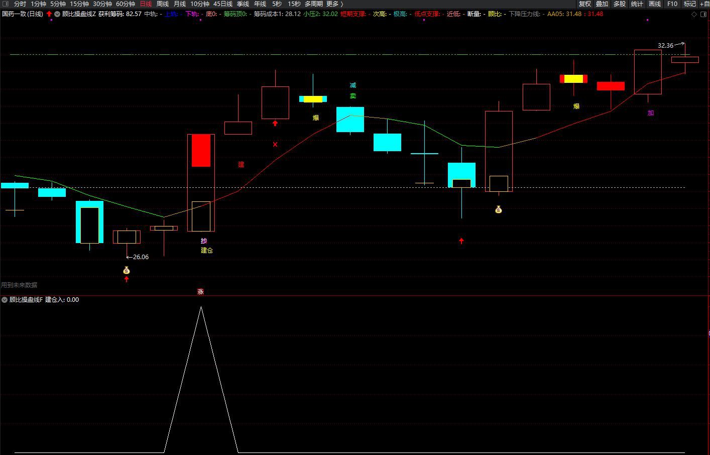Expand the 顾比操盘线F sub-indicator dropdown arrow
The image size is (710, 455).
point(5,300)
